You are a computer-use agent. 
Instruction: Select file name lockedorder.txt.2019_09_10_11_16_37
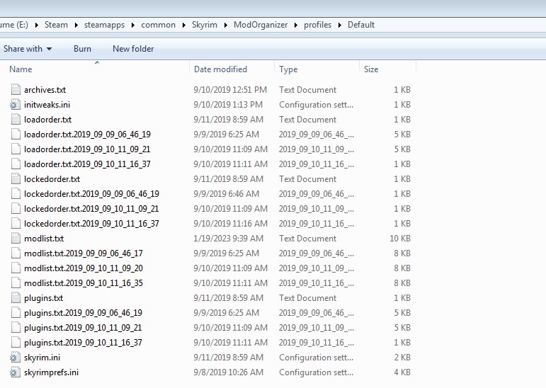(91, 224)
